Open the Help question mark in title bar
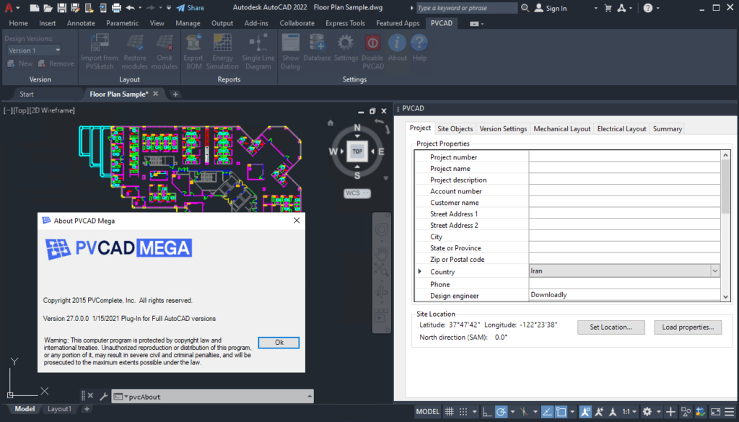 coord(648,8)
